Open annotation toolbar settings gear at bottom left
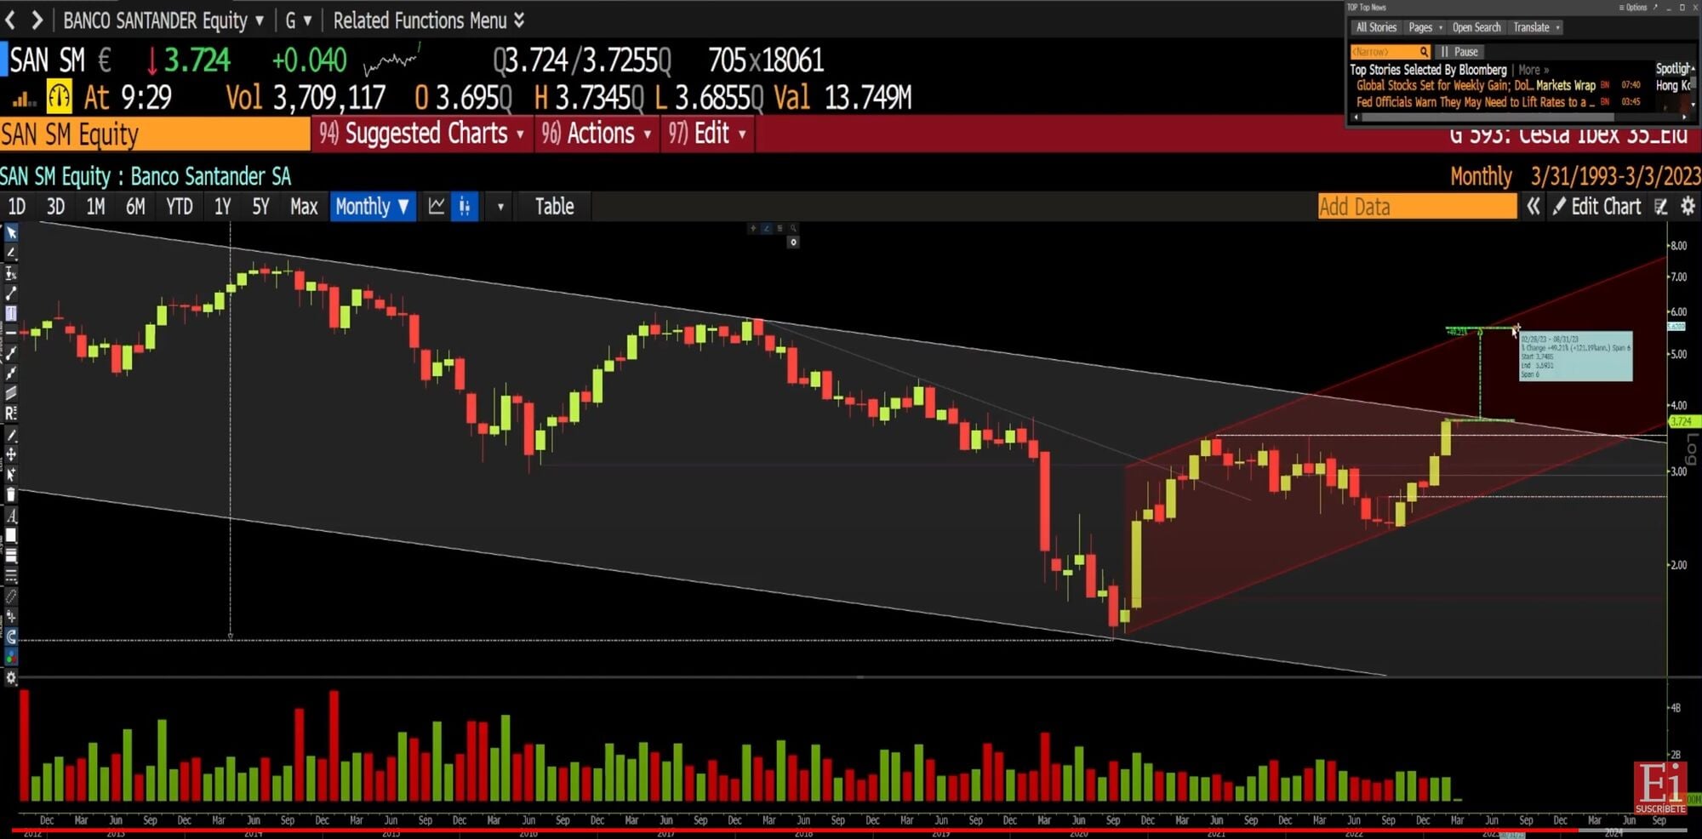This screenshot has width=1702, height=839. tap(11, 678)
